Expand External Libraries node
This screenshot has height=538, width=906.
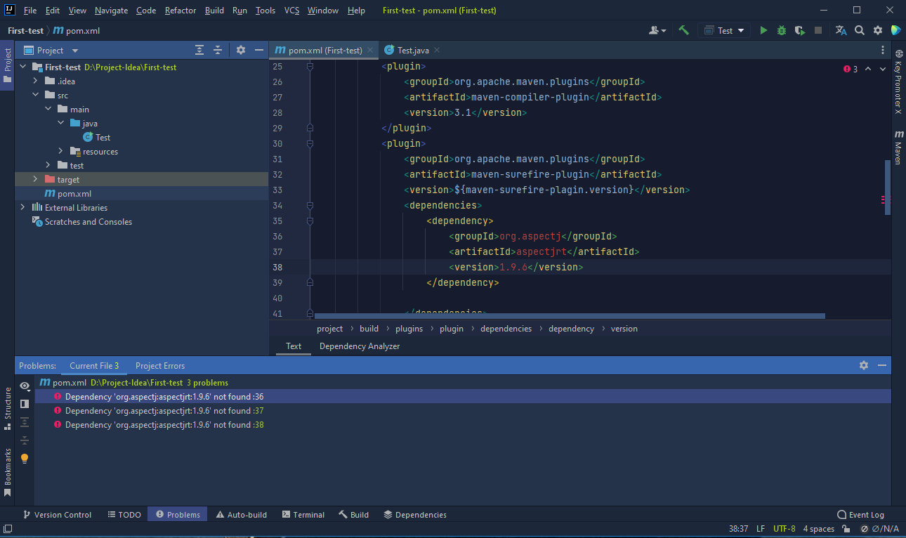coord(22,208)
